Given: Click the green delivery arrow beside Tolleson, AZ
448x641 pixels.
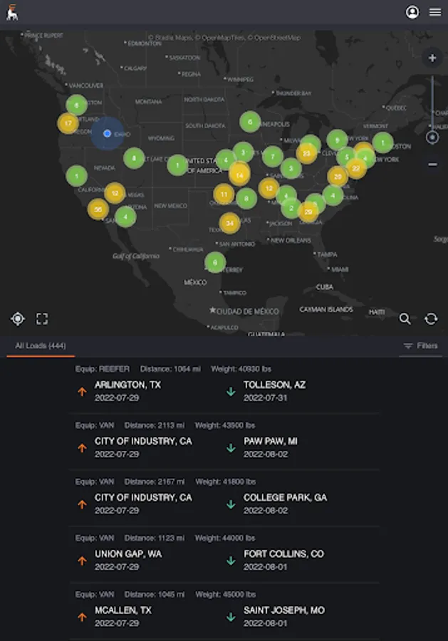Looking at the screenshot, I should click(231, 392).
